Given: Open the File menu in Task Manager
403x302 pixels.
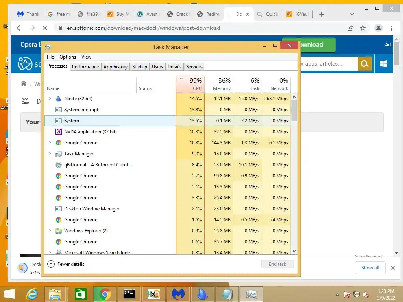Looking at the screenshot, I should point(50,57).
